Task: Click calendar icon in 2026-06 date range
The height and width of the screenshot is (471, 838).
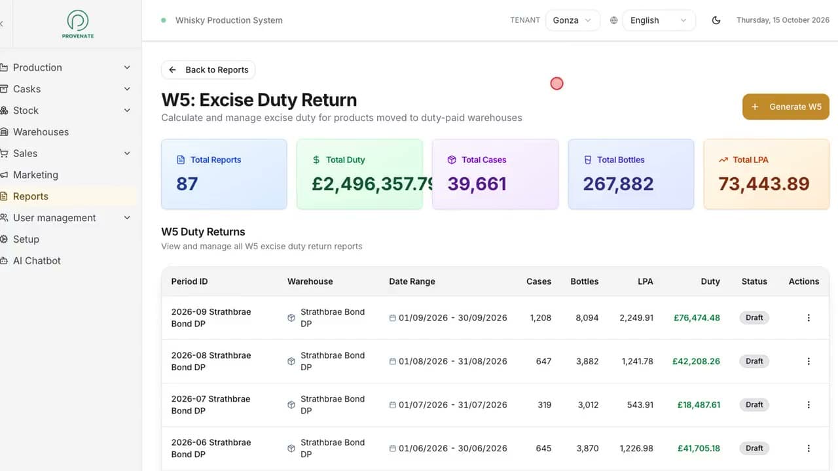Action: (393, 448)
